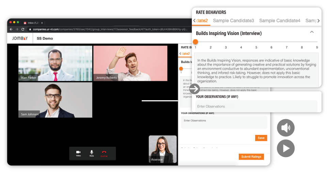The width and height of the screenshot is (327, 176).
Task: Click the orange slider handle in browser panel
Action: coord(181,69)
